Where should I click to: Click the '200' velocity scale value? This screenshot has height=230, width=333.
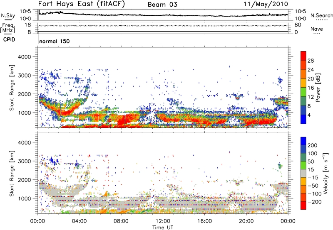point(312,145)
